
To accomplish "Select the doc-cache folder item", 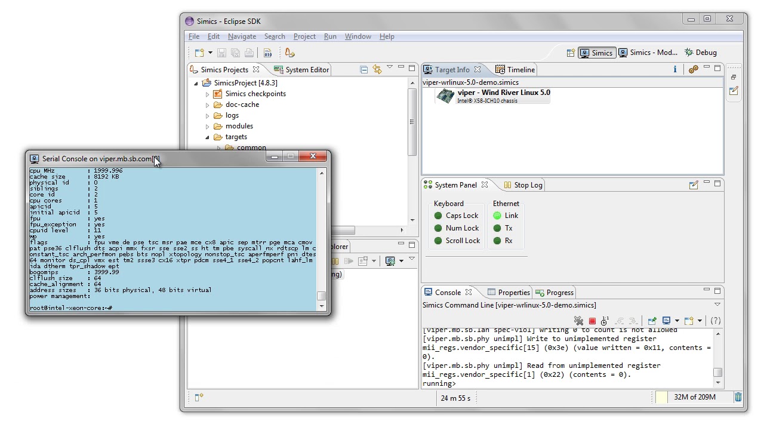I will pos(242,105).
